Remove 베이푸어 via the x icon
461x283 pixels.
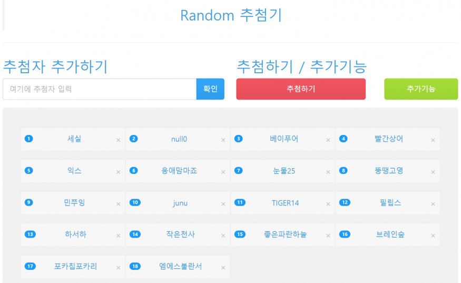pos(328,140)
